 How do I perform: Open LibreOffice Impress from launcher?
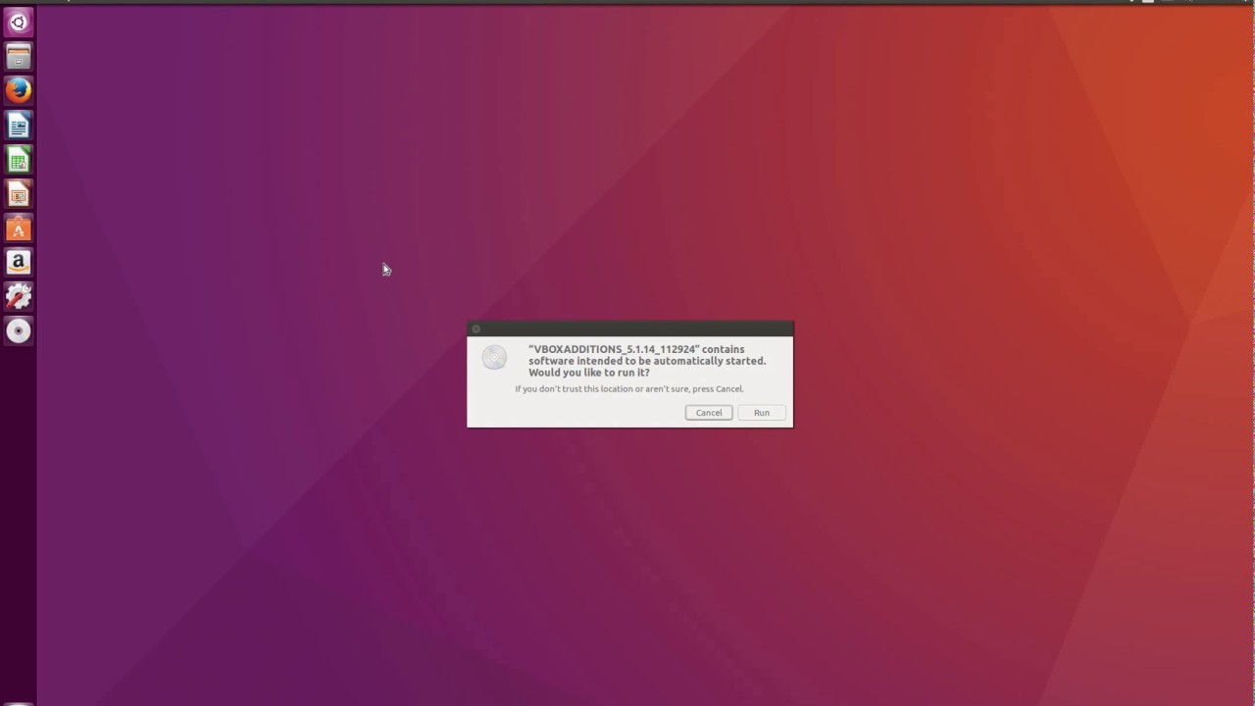(18, 193)
